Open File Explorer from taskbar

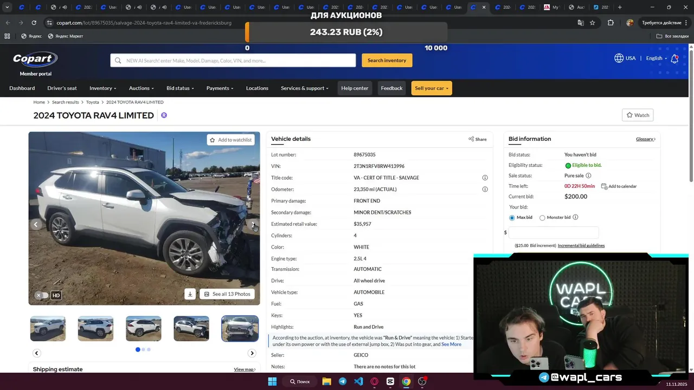(x=326, y=381)
